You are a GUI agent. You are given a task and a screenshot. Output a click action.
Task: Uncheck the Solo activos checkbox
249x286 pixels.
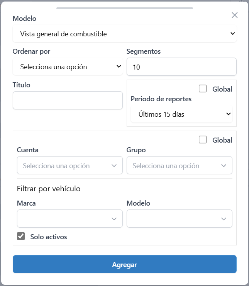coord(21,237)
